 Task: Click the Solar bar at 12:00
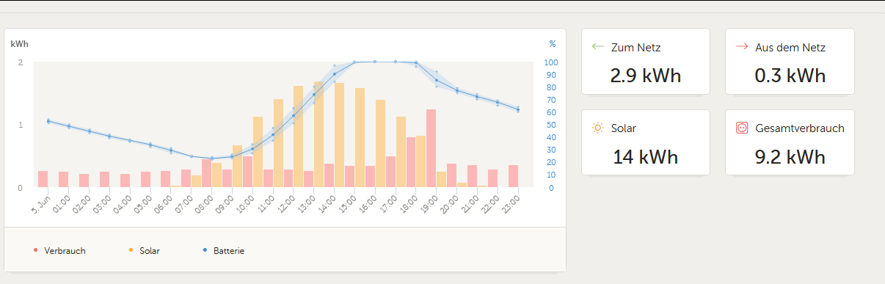click(x=298, y=136)
